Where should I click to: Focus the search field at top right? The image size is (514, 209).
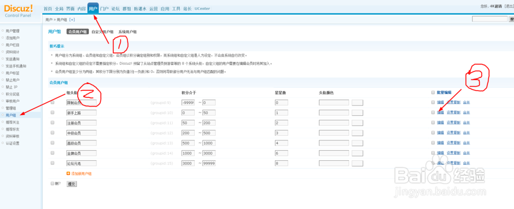coord(490,19)
